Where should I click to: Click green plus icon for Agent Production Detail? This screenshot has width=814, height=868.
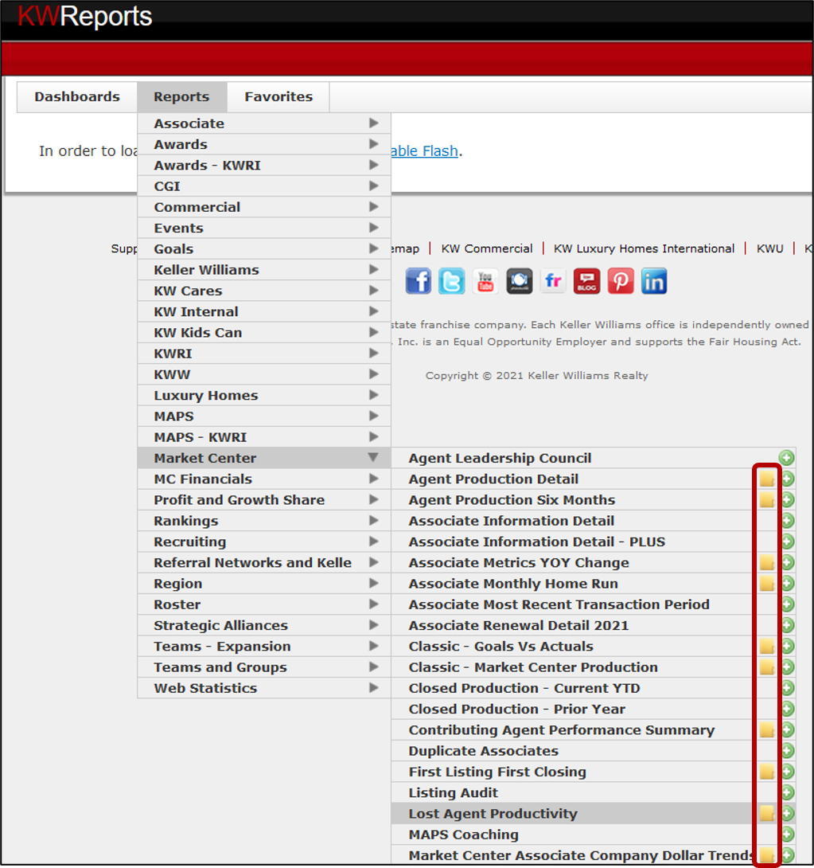(788, 479)
